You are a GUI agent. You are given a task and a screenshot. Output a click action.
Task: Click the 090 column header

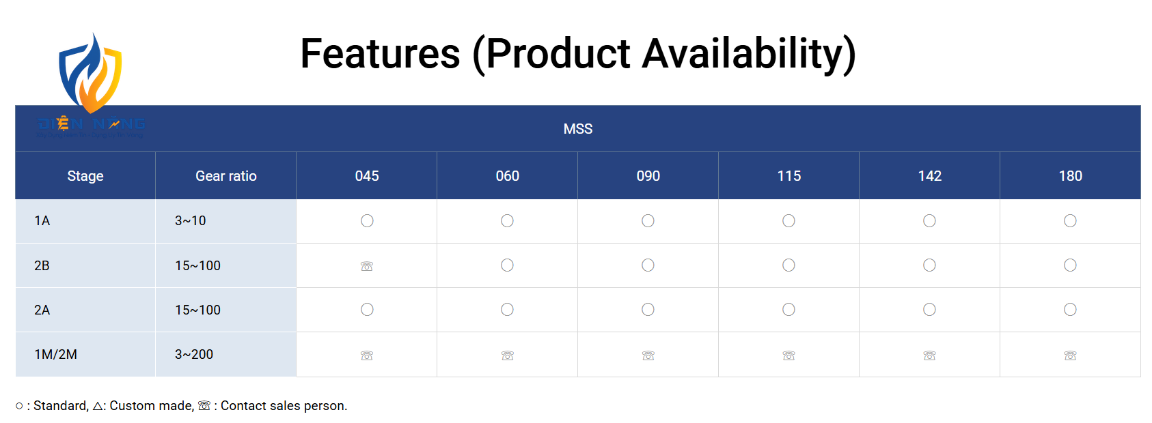[648, 175]
